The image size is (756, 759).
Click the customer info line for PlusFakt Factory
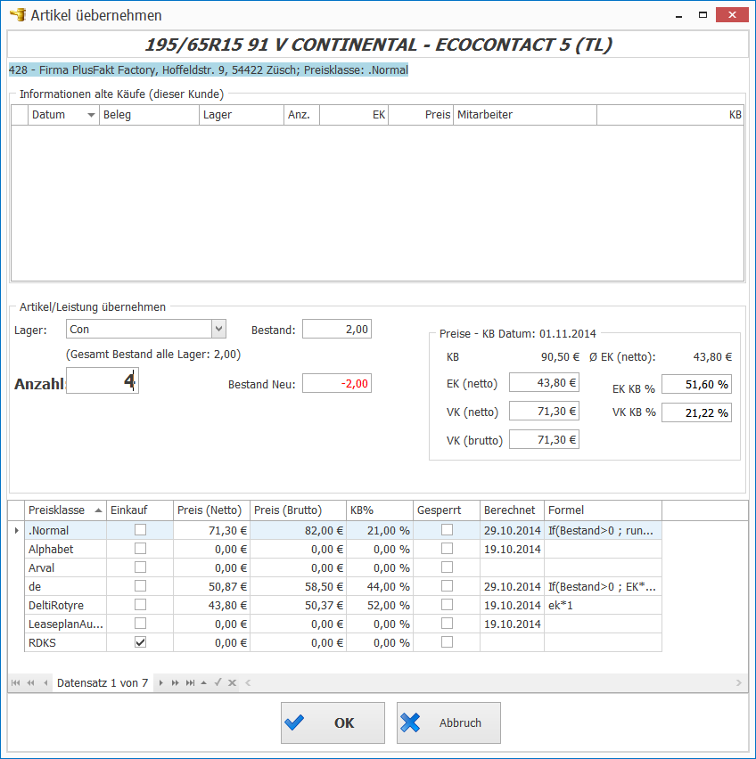[x=209, y=70]
